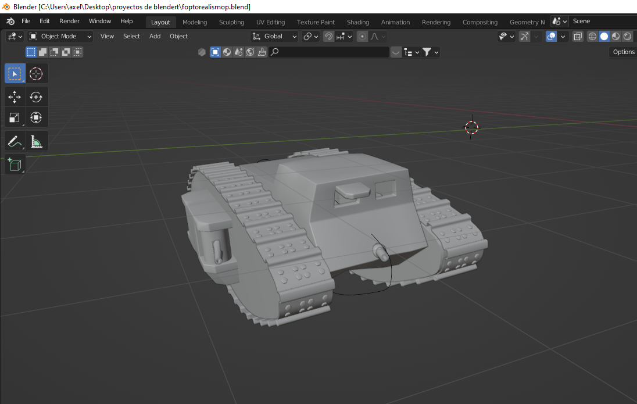This screenshot has height=404, width=637.
Task: Set selection mode to Subtract
Action: pyautogui.click(x=55, y=52)
